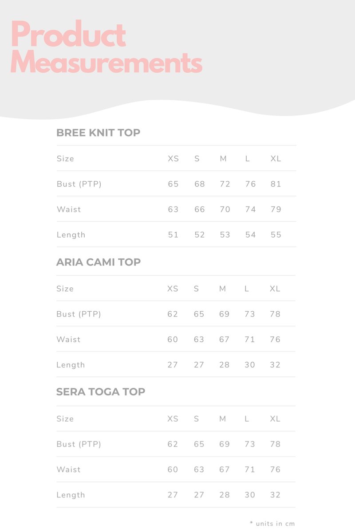The height and width of the screenshot is (532, 355).
Task: Select the BREE KNIT TOP heading
Action: click(98, 133)
